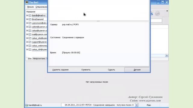
Task: Open the Письмо menu
Action: [x=30, y=7]
